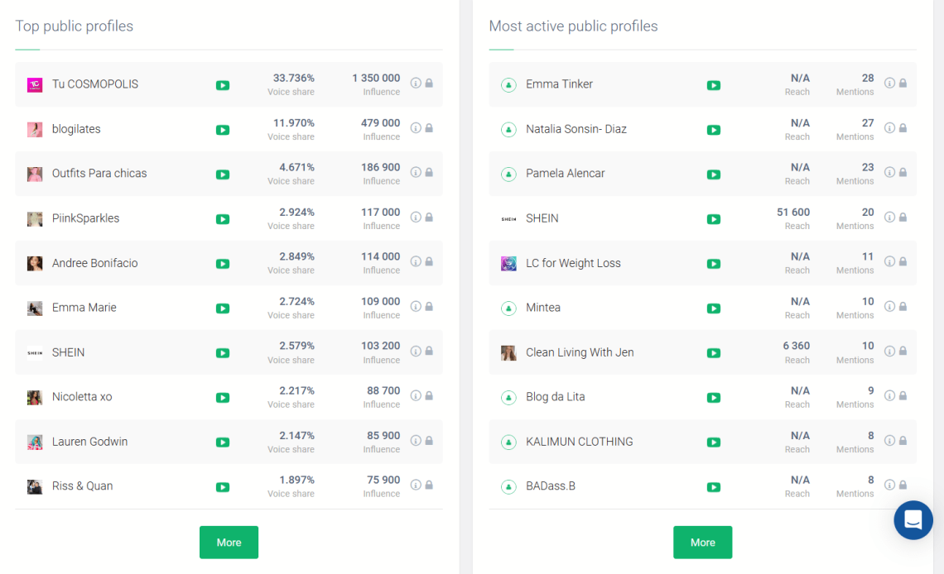Click YouTube icon beside Pamela Alencar
Screen dimensions: 944x574
(713, 175)
